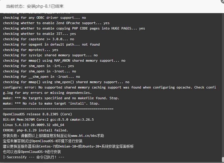Close the install log dialog
This screenshot has width=224, height=163.
(223, 1)
